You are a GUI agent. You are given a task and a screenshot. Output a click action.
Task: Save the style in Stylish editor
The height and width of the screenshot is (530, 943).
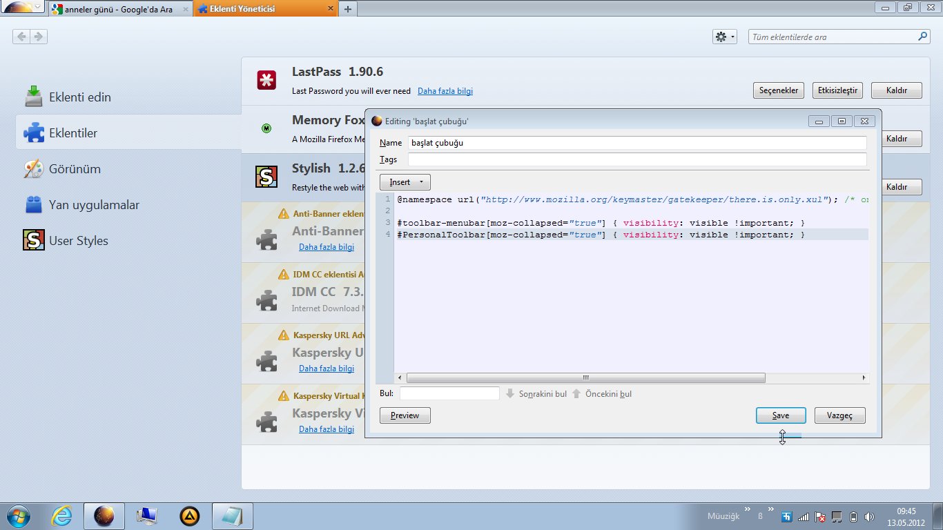[x=781, y=415]
